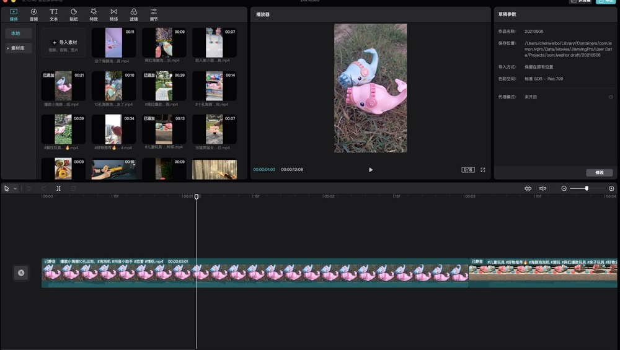Play the video in the player

tap(371, 170)
